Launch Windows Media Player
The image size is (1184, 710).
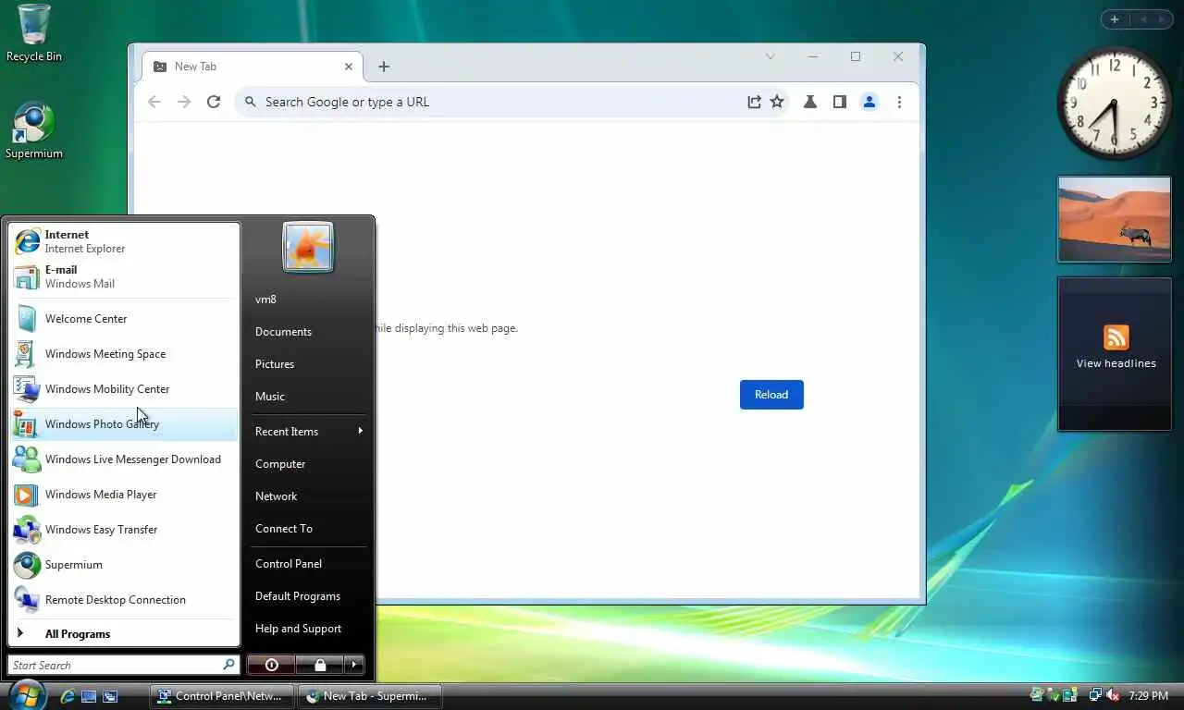[124, 495]
